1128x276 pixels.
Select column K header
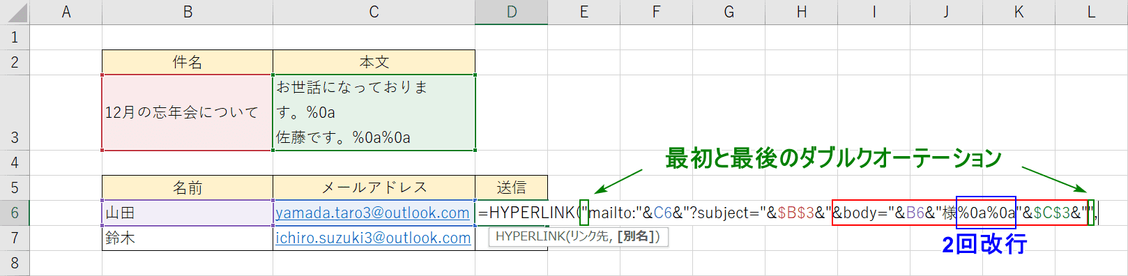(1019, 12)
